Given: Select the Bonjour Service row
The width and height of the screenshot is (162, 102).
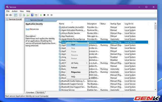Looking at the screenshot, I should click(68, 90).
